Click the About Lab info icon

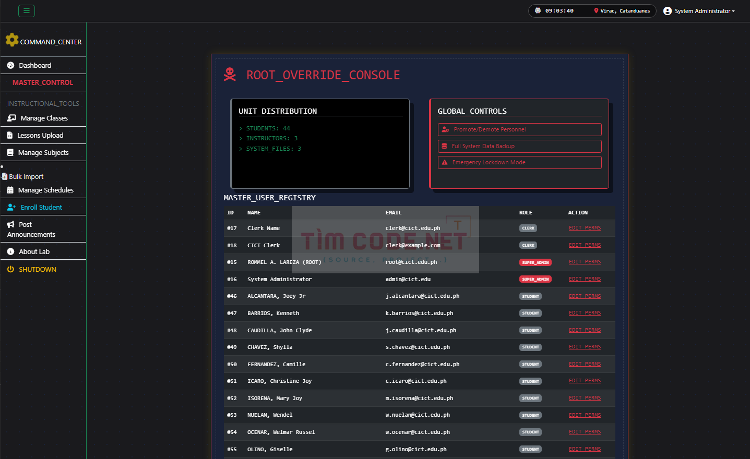click(10, 252)
